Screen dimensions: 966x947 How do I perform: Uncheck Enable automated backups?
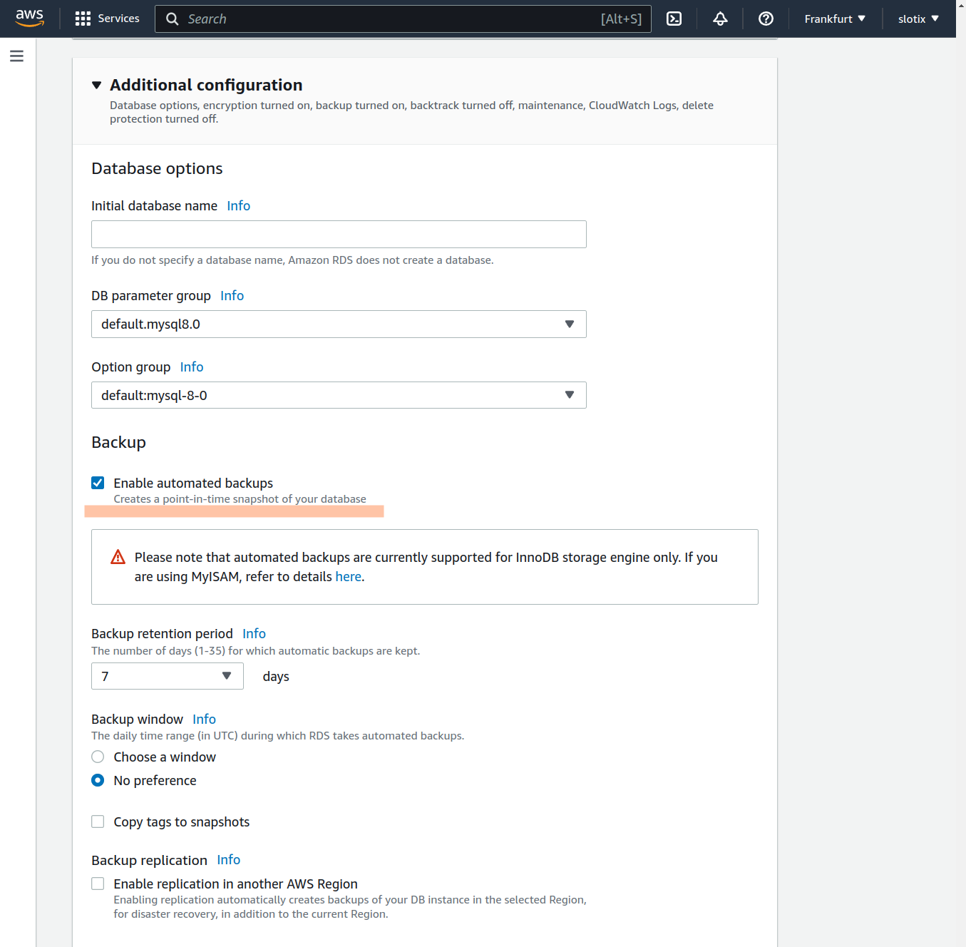pyautogui.click(x=98, y=483)
